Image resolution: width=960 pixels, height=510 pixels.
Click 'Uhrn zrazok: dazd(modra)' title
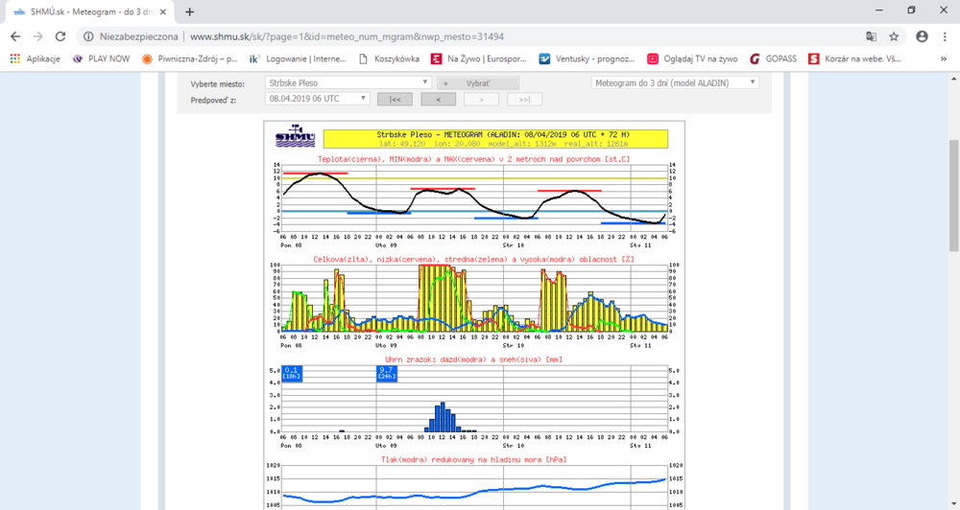pos(474,359)
